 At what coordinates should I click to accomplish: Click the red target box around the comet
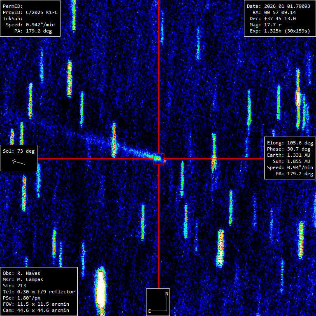[158, 158]
